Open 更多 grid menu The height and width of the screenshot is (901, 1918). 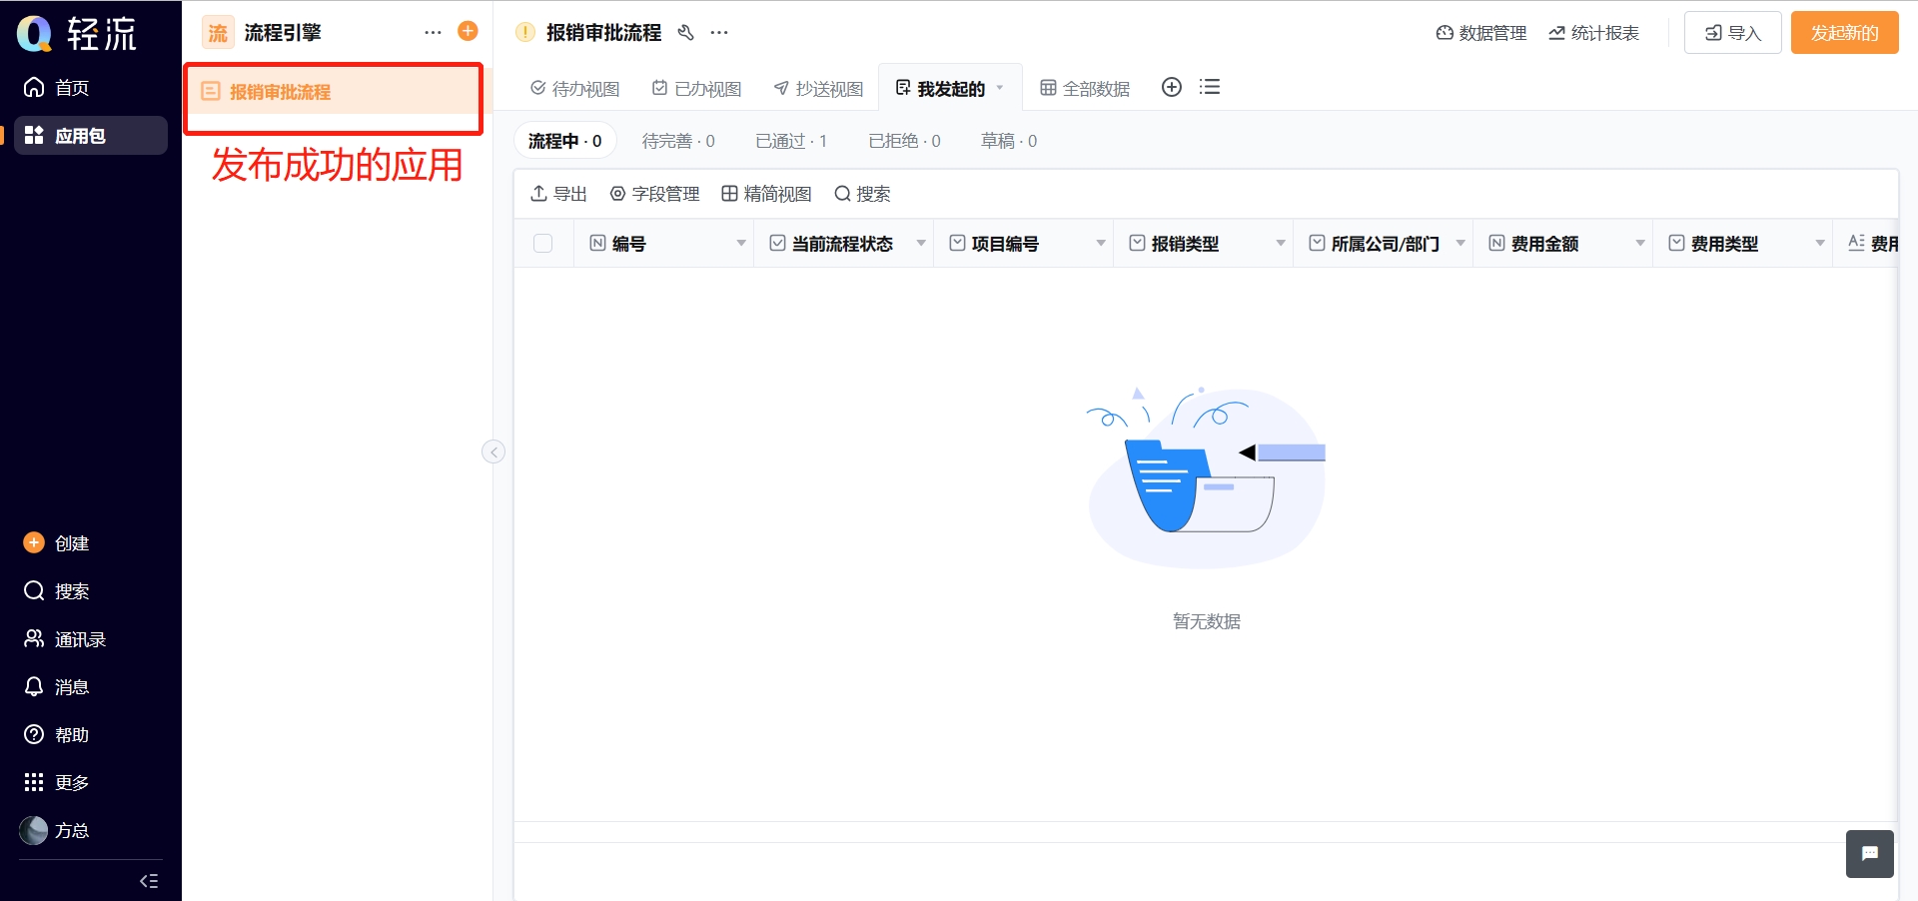pos(57,782)
